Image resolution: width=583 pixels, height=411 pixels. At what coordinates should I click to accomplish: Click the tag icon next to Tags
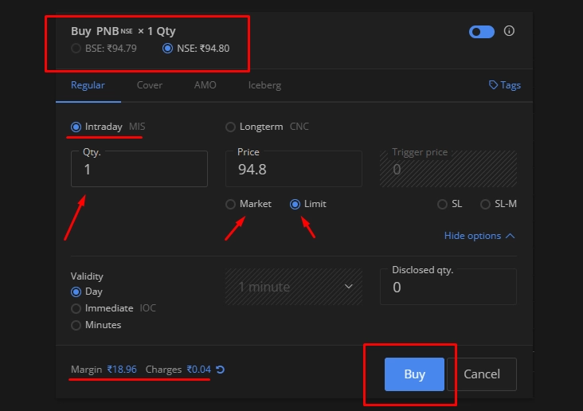click(x=493, y=85)
